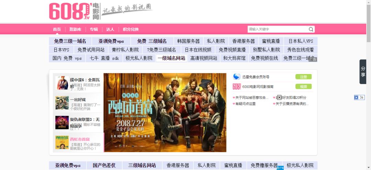
Task: Select the 碟中谍6 poster thumbnail
Action: click(x=62, y=83)
